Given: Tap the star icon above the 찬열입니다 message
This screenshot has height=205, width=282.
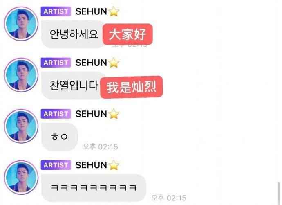Looking at the screenshot, I should 114,63.
